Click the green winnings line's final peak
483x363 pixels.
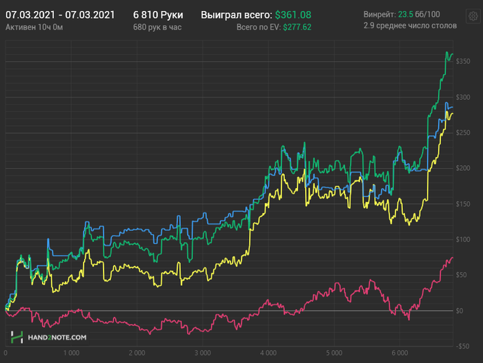coord(446,52)
